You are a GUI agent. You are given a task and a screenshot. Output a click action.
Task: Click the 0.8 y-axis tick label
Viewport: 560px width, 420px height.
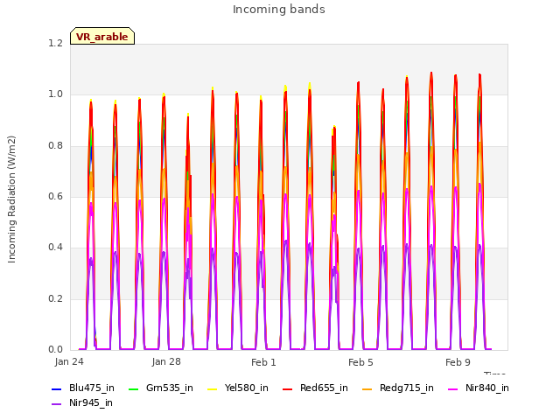tap(55, 145)
